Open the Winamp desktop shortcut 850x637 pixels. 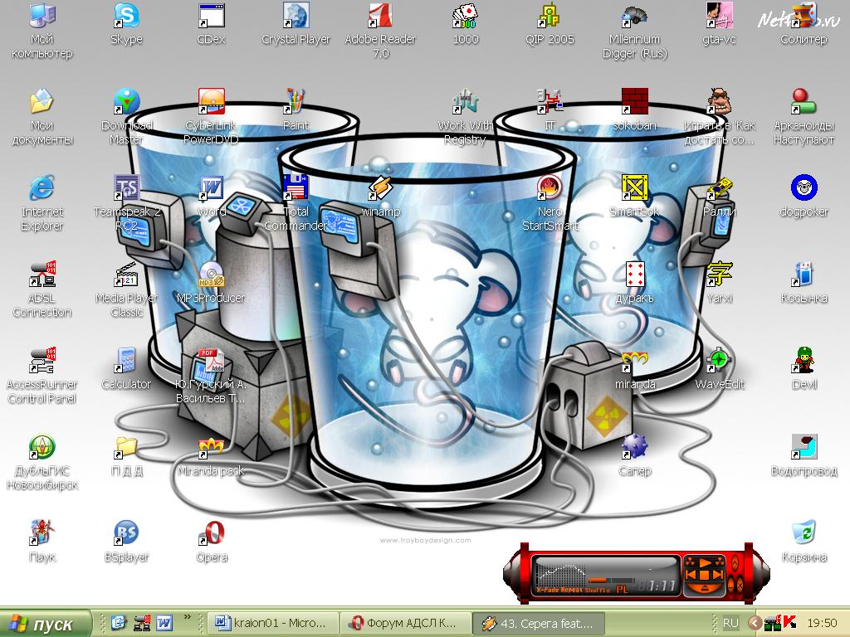[380, 189]
